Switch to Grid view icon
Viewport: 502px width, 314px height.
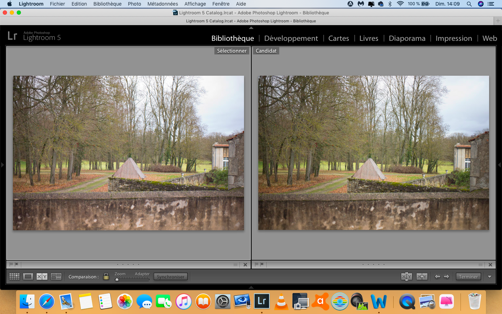(x=14, y=277)
